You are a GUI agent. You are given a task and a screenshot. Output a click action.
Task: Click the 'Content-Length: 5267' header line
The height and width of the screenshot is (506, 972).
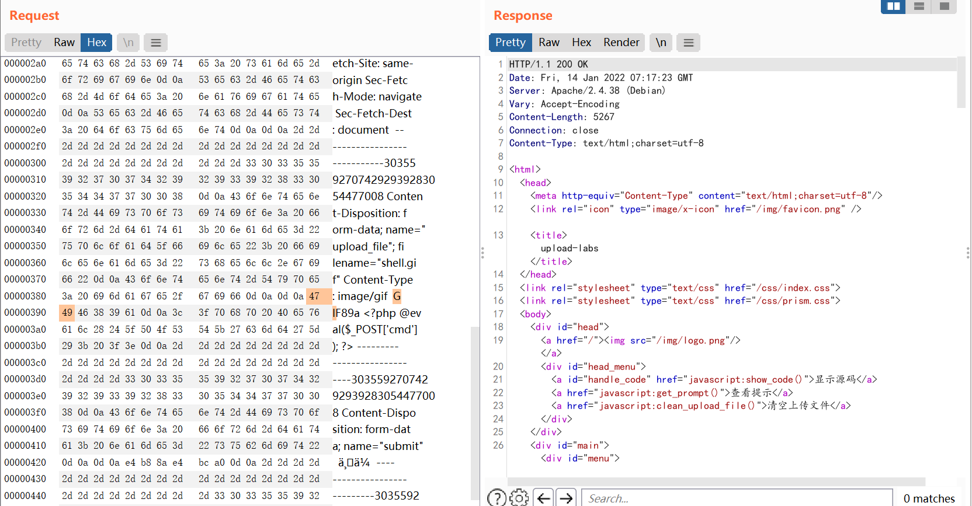[x=562, y=117]
